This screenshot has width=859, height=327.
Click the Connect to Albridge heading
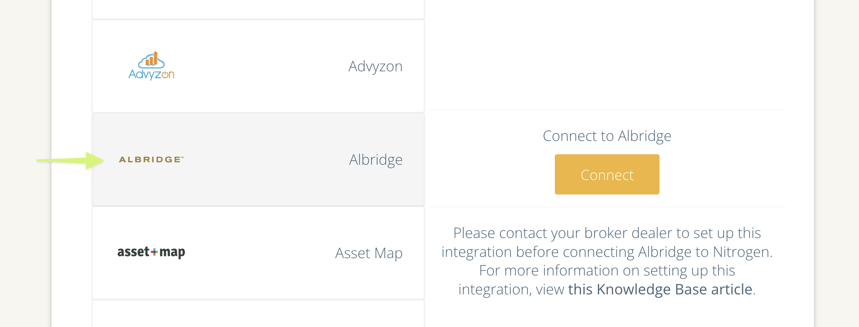point(607,136)
